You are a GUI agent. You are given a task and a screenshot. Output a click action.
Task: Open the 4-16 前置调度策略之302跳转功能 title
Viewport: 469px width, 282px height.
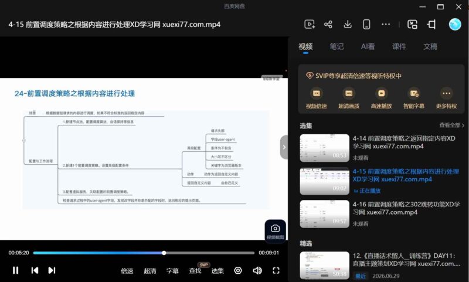coord(406,208)
